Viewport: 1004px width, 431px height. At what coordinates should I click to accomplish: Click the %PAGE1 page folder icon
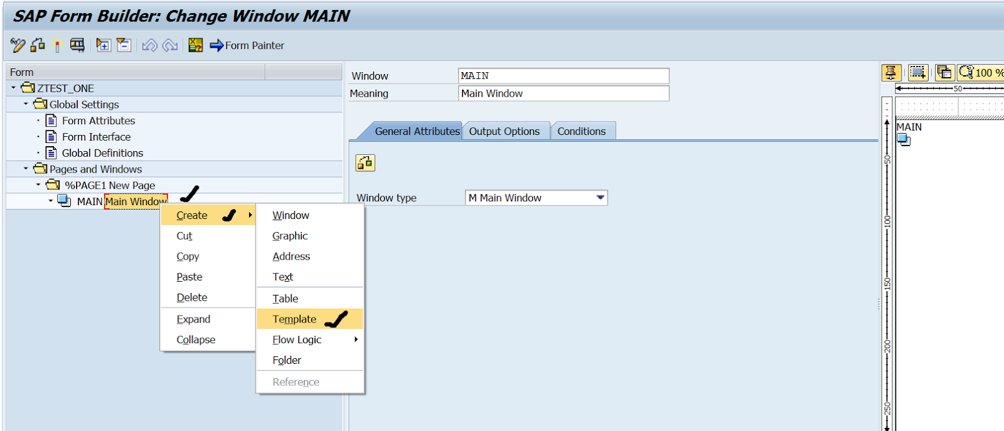pyautogui.click(x=53, y=185)
